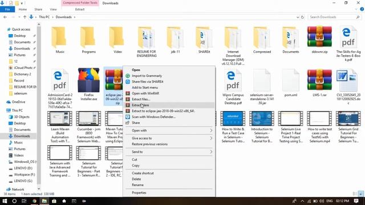365x205 pixels.
Task: Select Firefox Installer.exe
Action: point(88,80)
